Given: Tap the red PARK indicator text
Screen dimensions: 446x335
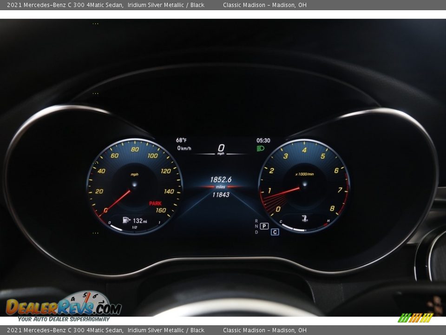Looking at the screenshot, I should (155, 203).
